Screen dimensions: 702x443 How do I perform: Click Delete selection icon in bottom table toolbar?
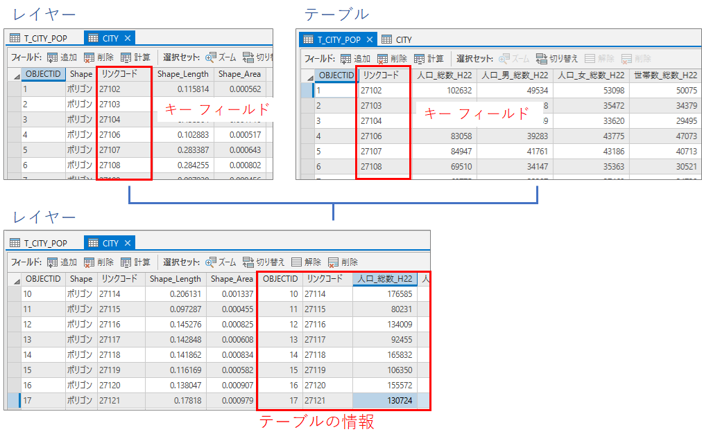point(334,262)
